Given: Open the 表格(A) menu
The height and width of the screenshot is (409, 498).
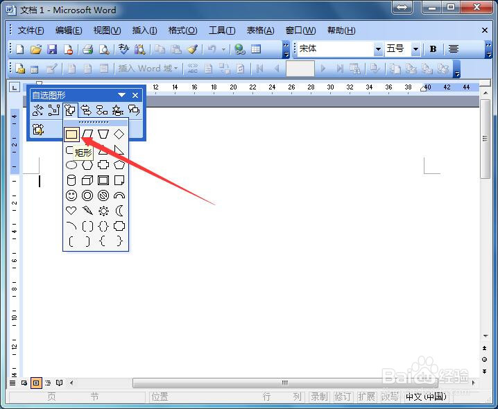Looking at the screenshot, I should click(260, 31).
